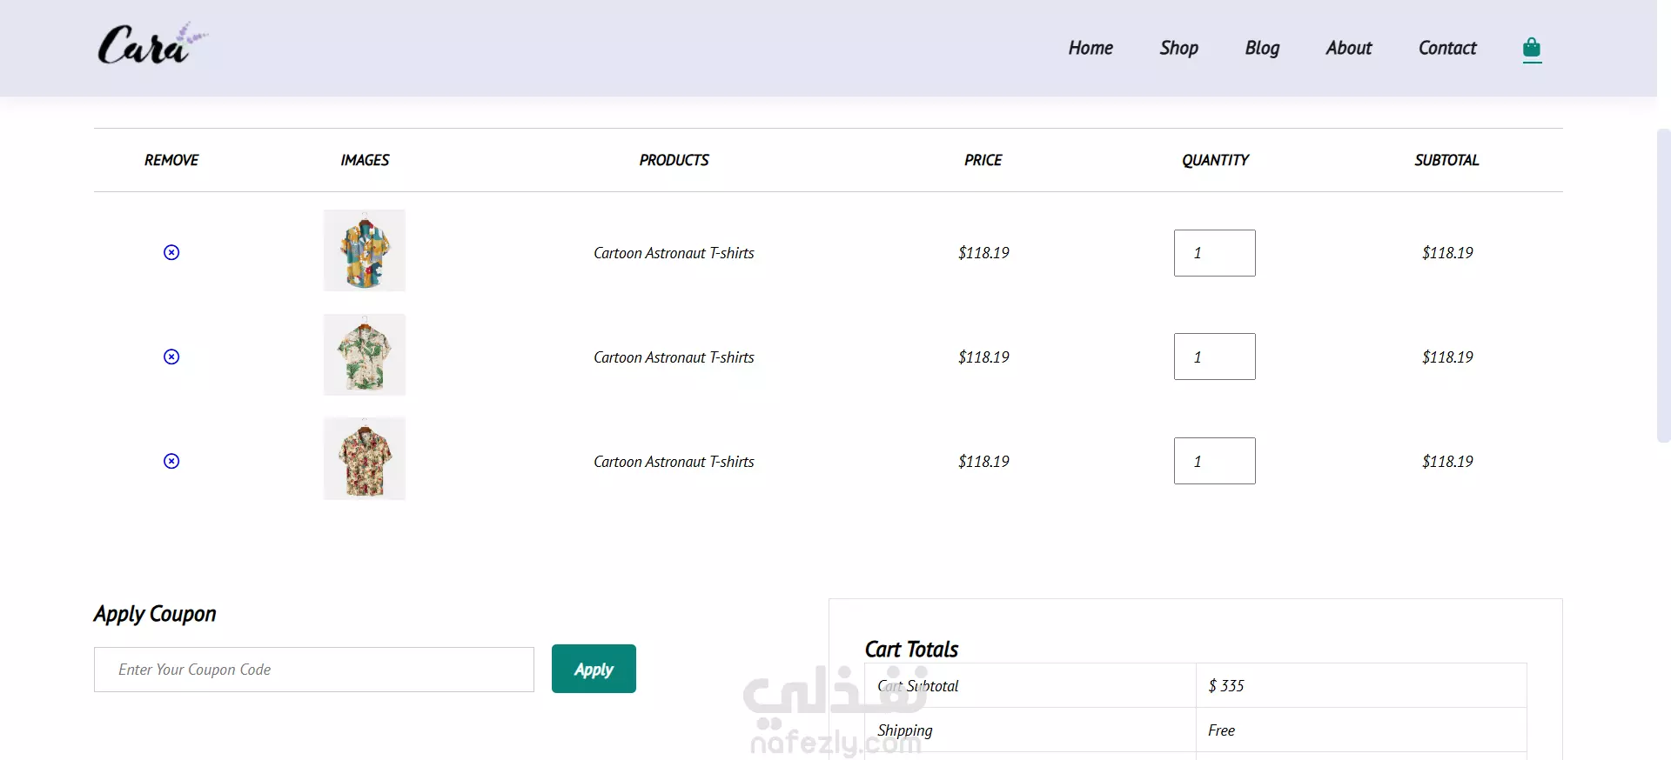The width and height of the screenshot is (1671, 760).
Task: Focus the coupon code input field
Action: tap(313, 670)
